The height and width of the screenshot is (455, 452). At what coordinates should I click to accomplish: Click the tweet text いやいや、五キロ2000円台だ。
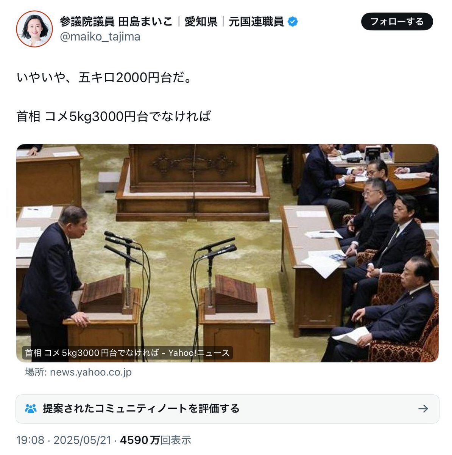point(104,78)
